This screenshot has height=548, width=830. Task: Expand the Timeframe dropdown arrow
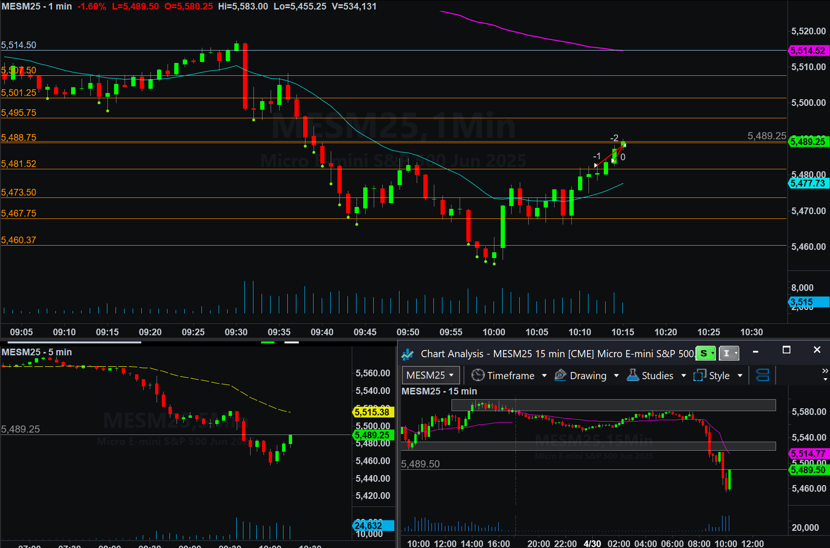click(x=544, y=376)
